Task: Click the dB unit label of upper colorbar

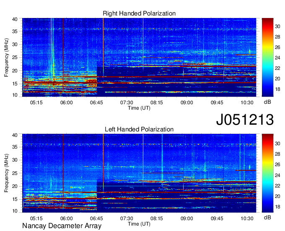Action: [267, 102]
